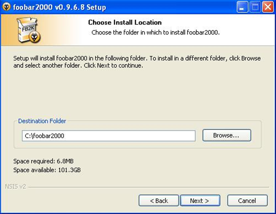Click the "Space required: 6.8MB" text
The width and height of the screenshot is (276, 214).
[x=43, y=161]
